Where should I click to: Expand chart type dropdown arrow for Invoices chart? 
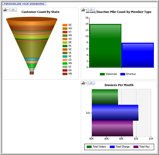coord(86,83)
